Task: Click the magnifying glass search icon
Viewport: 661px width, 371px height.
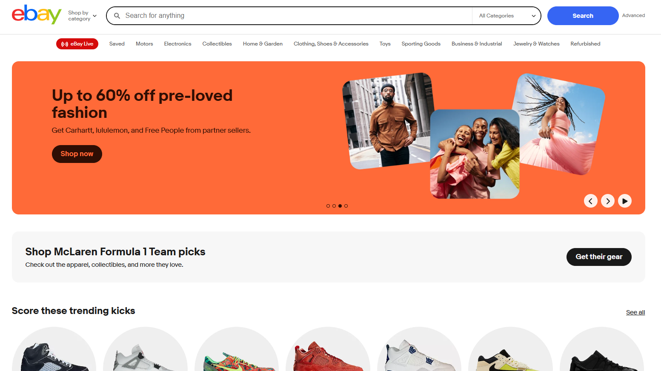Action: tap(117, 16)
